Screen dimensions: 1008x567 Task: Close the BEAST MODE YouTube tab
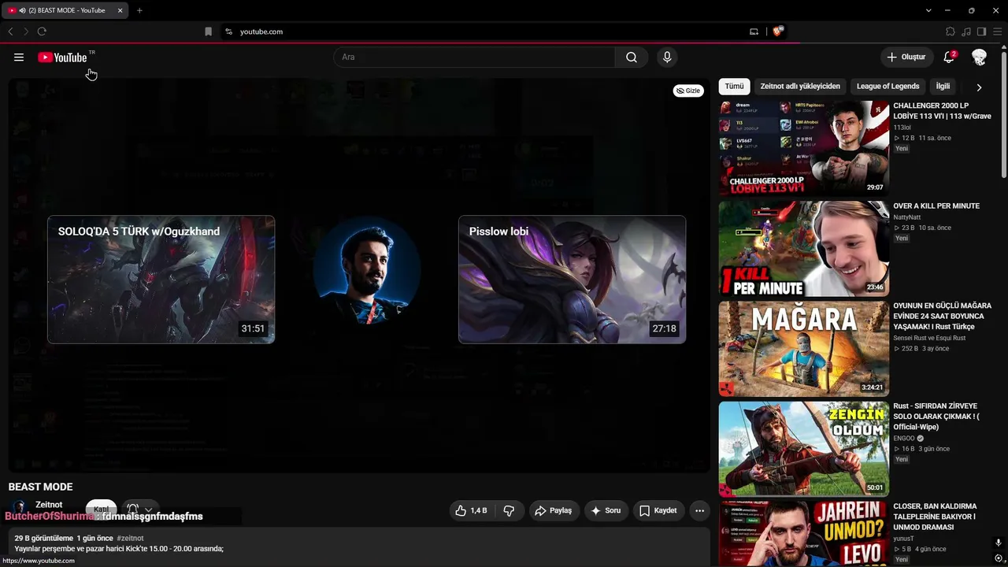coord(120,10)
